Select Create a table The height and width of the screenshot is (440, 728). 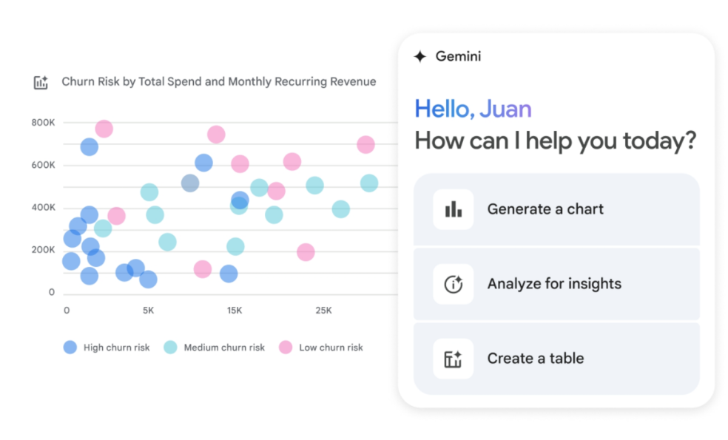click(556, 359)
